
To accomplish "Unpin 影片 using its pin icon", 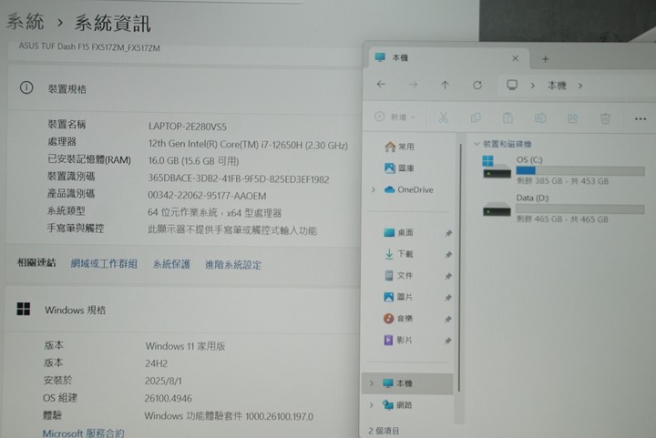I will coord(447,341).
